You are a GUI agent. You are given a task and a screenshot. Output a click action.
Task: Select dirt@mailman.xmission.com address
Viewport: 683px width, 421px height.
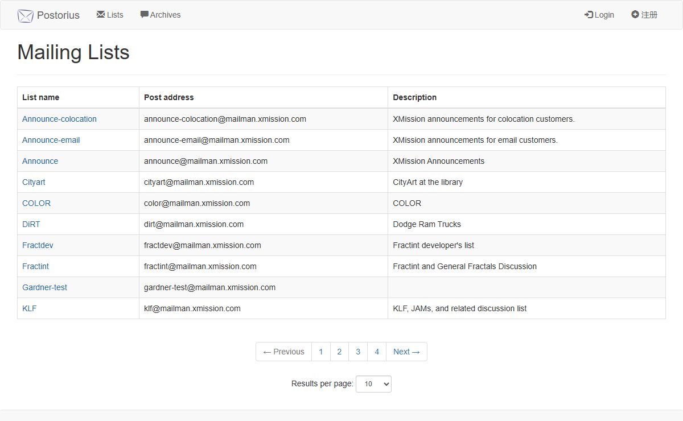[194, 224]
